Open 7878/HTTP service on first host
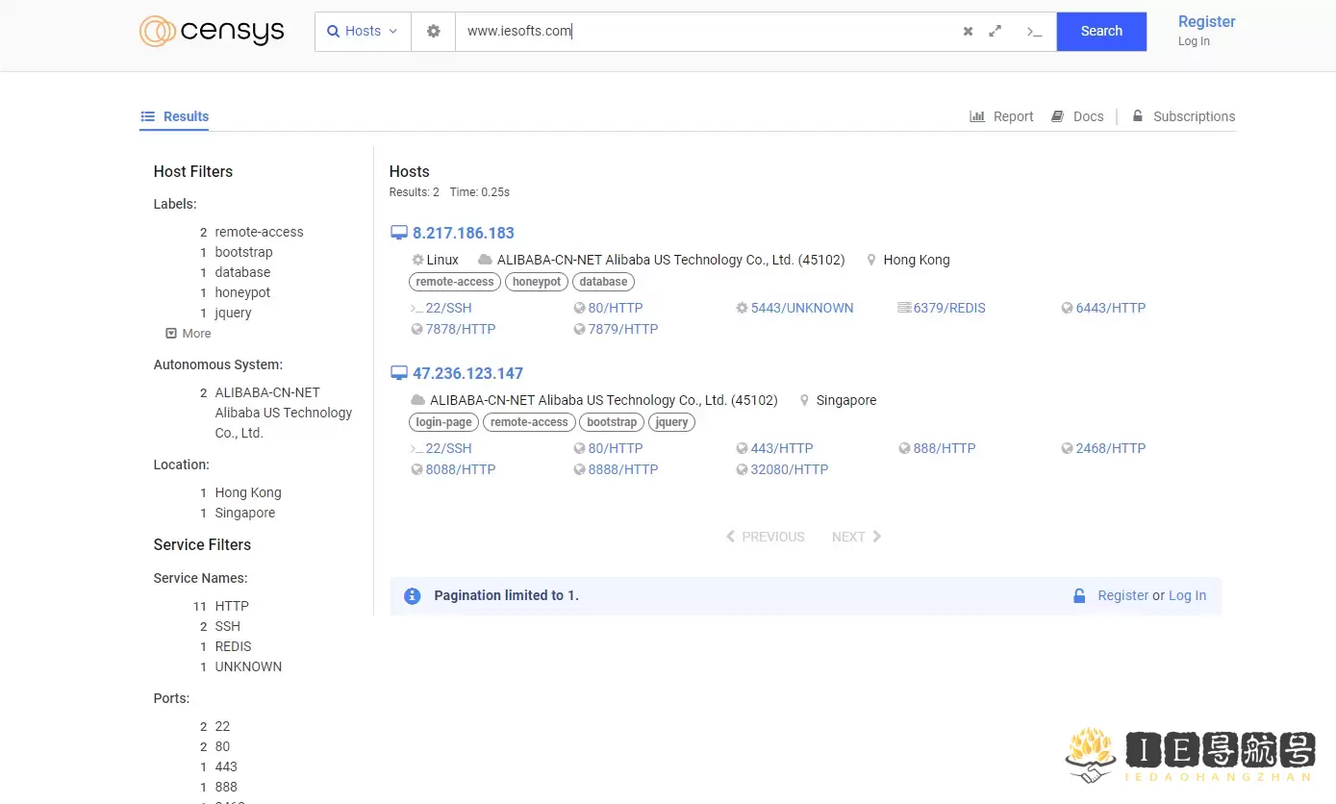The image size is (1336, 804). (453, 329)
